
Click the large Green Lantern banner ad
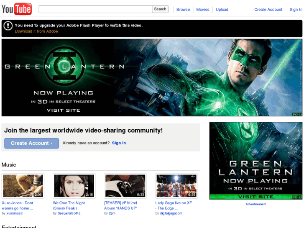point(152,78)
